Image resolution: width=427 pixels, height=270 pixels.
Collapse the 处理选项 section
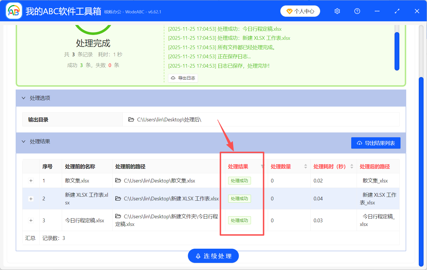[23, 98]
